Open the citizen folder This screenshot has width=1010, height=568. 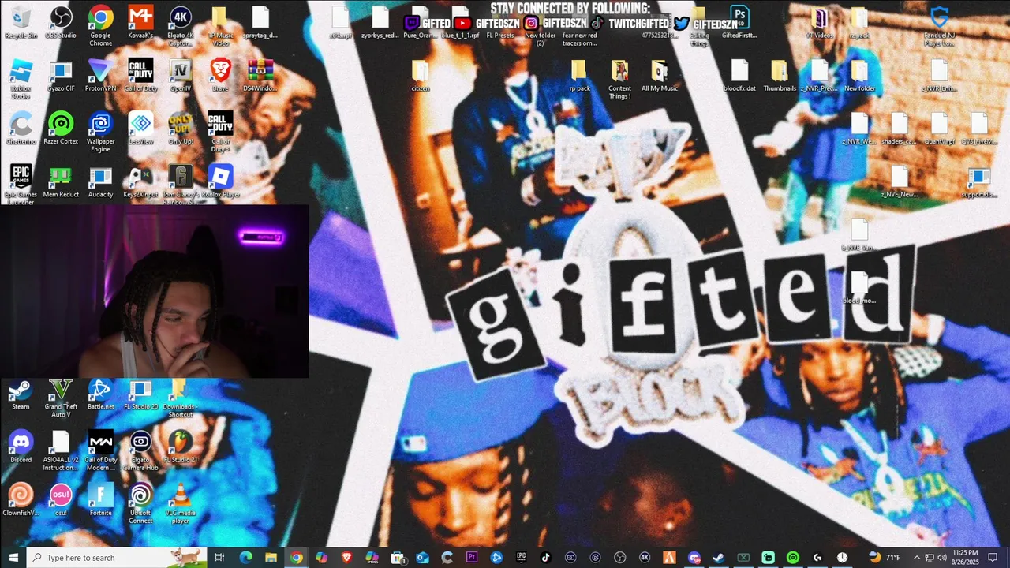(x=421, y=76)
